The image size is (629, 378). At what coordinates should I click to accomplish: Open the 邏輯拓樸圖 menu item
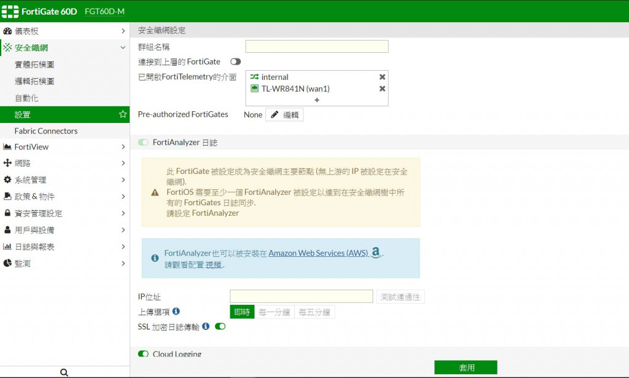click(64, 81)
